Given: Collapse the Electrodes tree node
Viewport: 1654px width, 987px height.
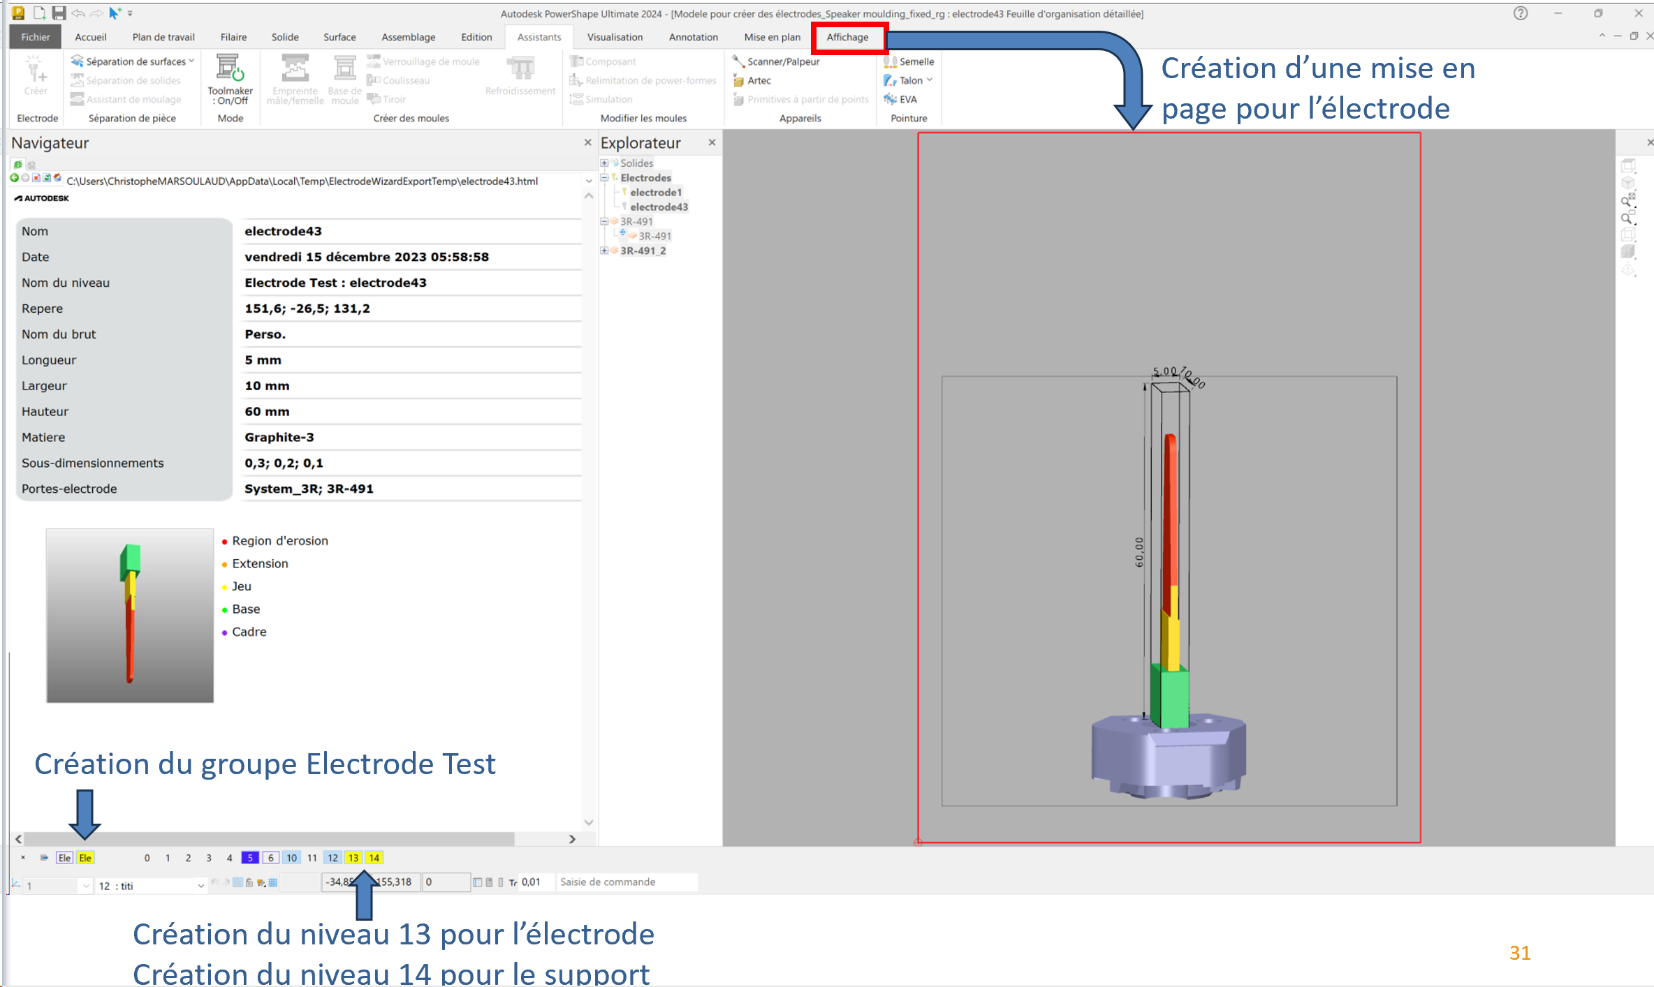Looking at the screenshot, I should [x=605, y=177].
